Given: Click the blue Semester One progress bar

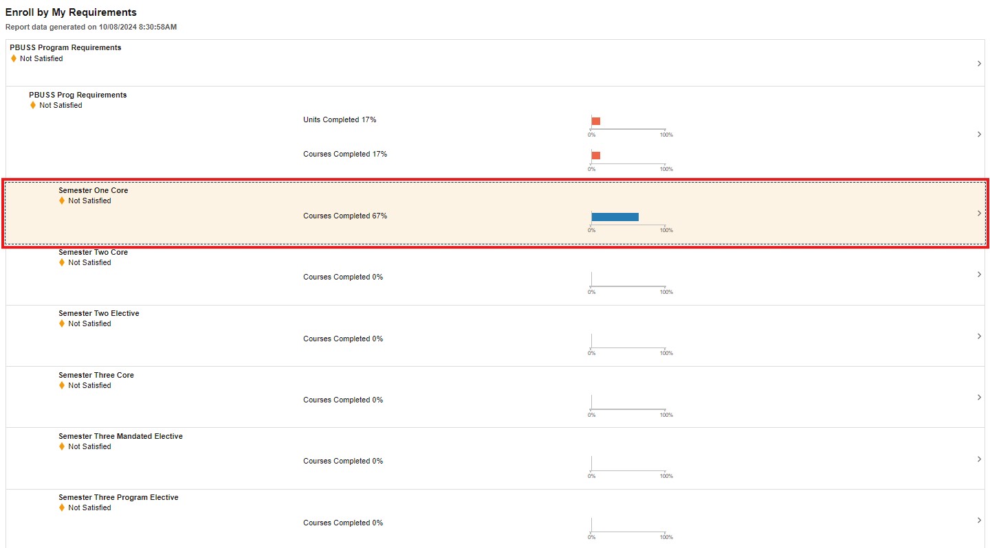Looking at the screenshot, I should 615,217.
